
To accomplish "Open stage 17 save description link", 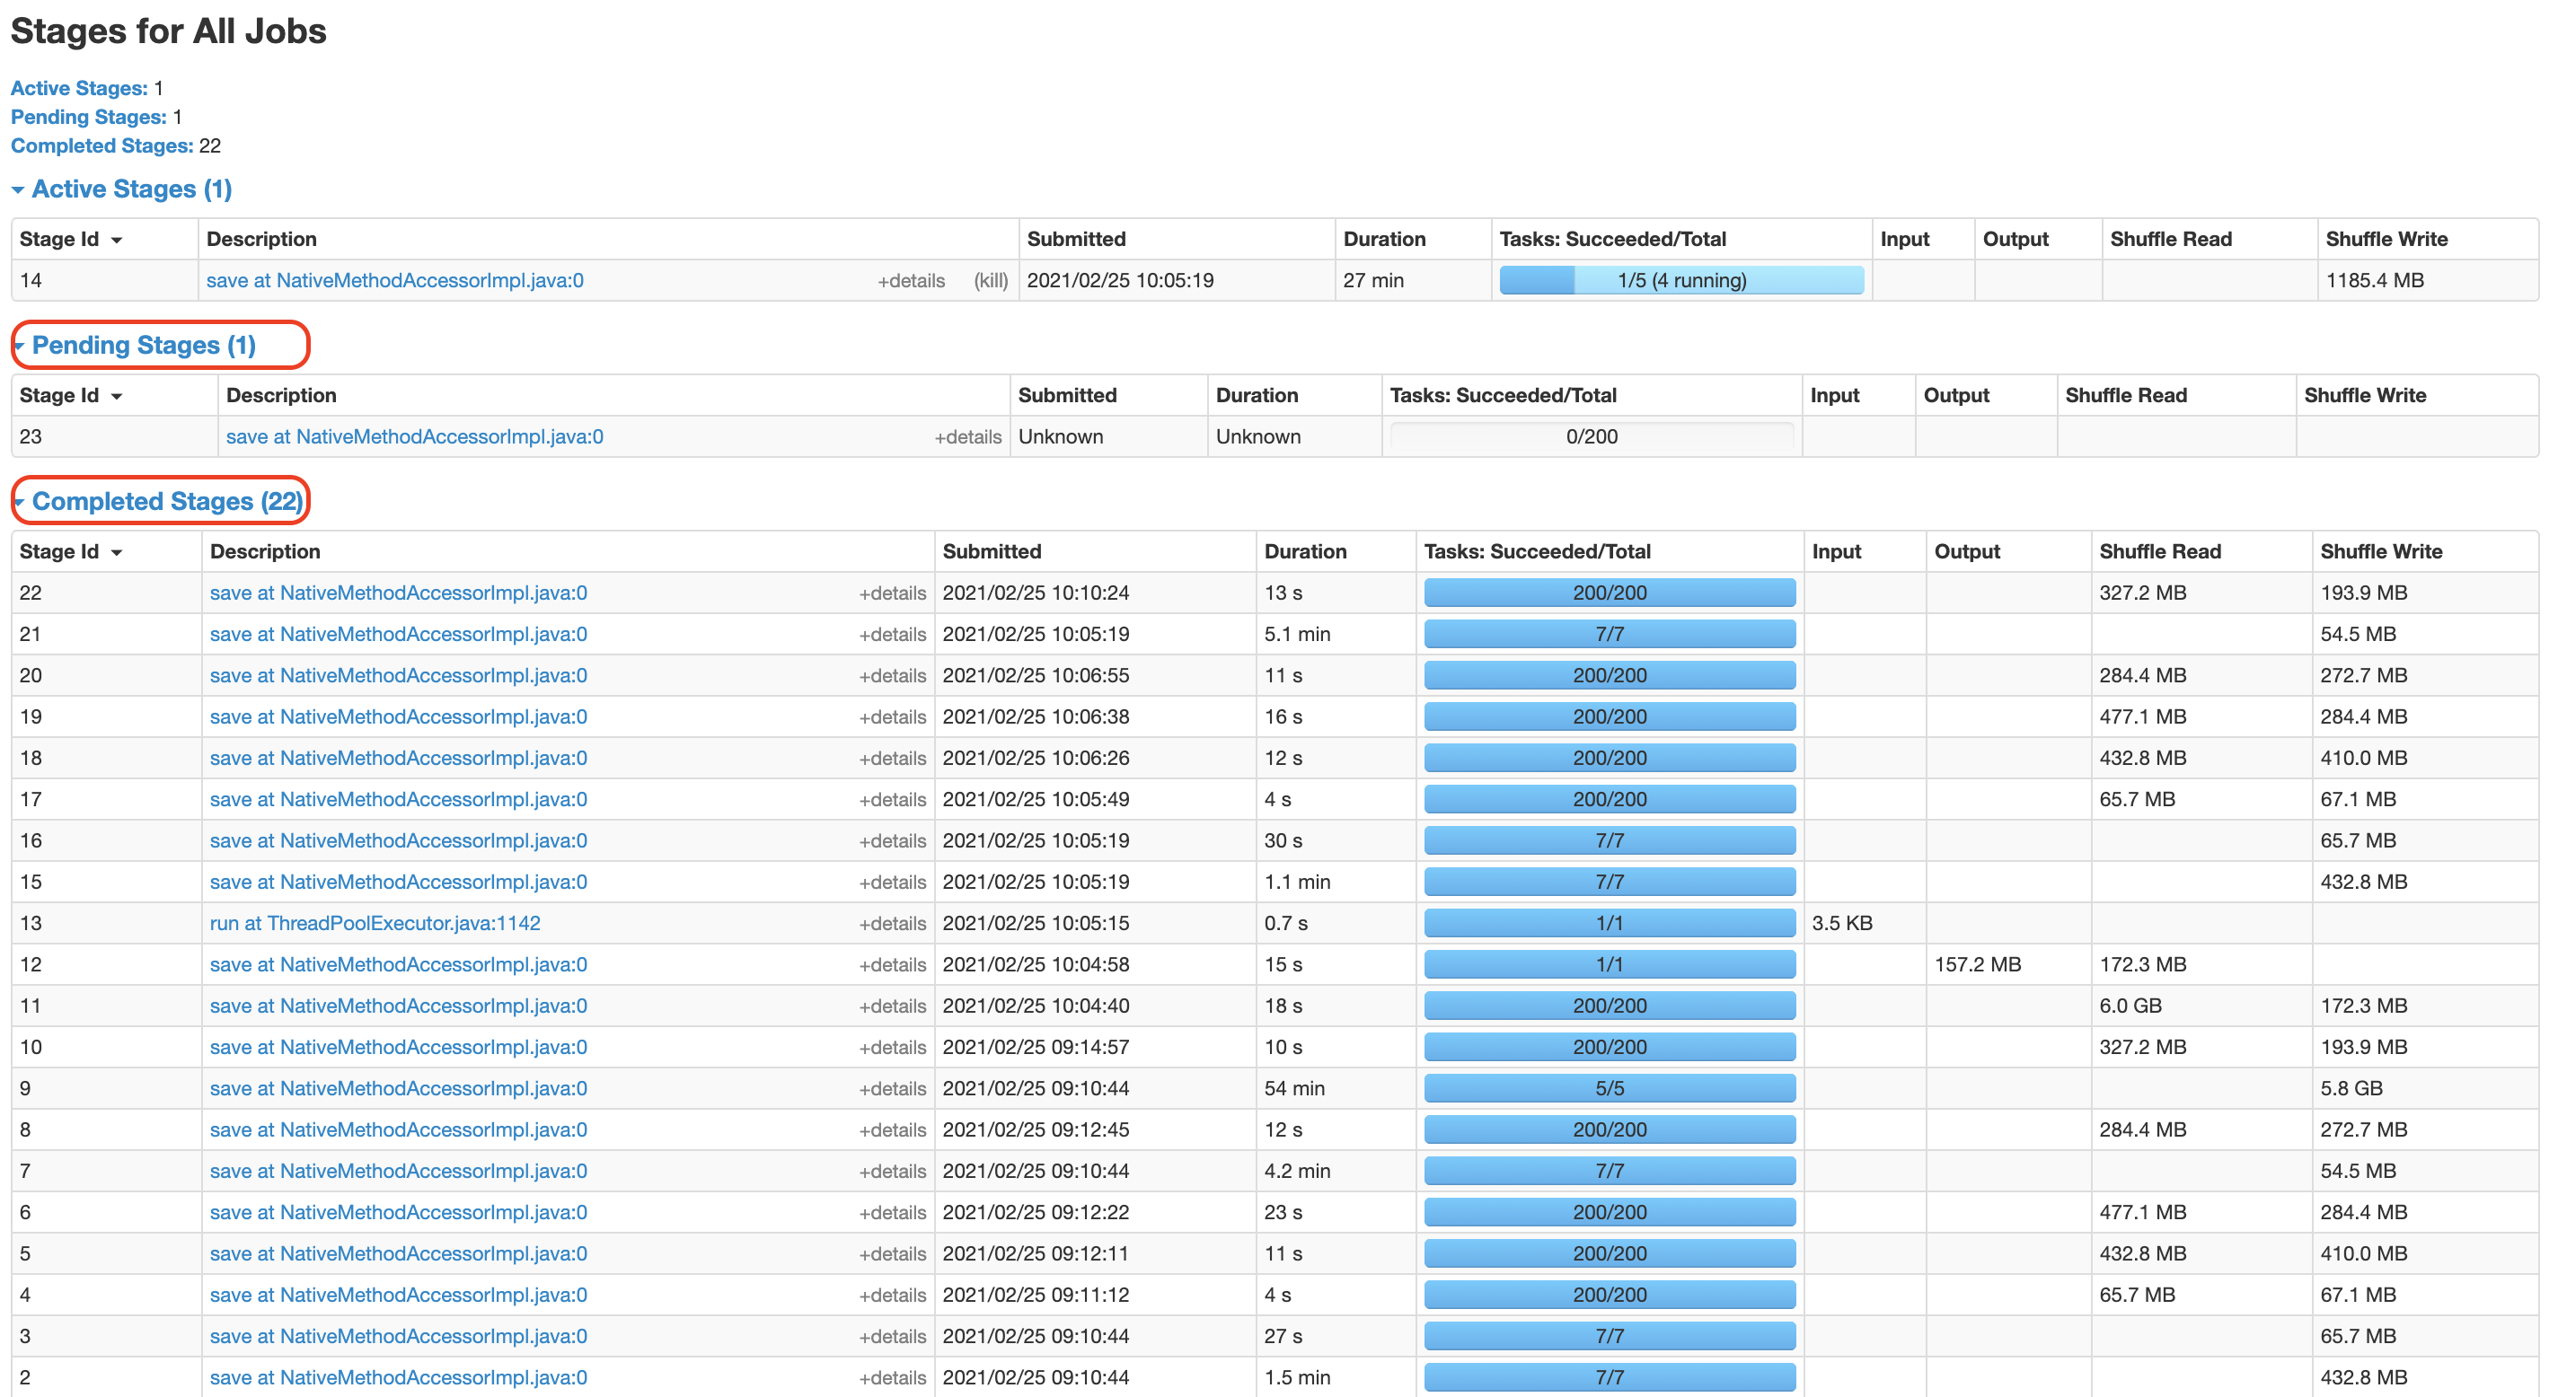I will point(398,798).
